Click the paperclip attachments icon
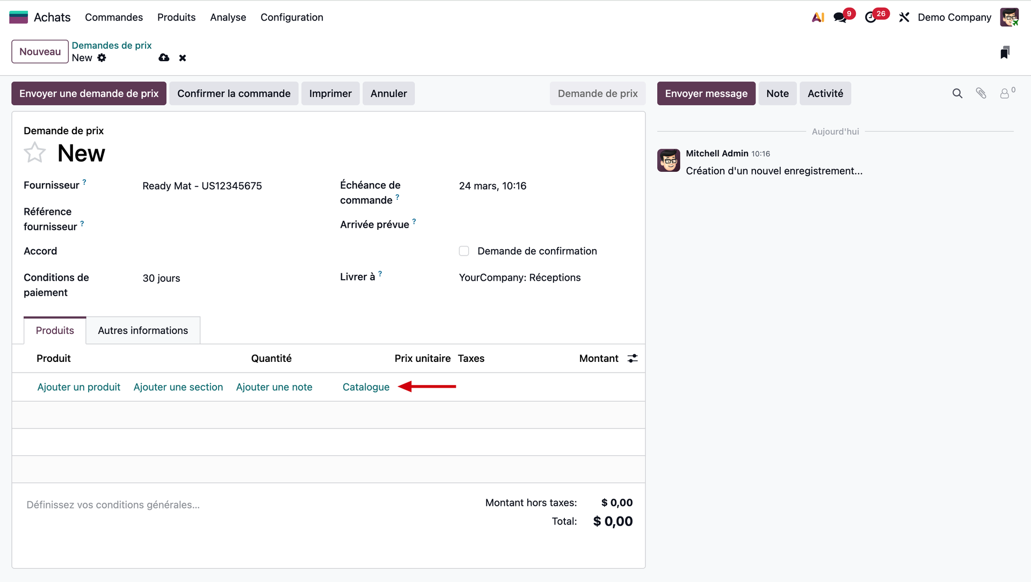Image resolution: width=1031 pixels, height=582 pixels. pos(981,93)
